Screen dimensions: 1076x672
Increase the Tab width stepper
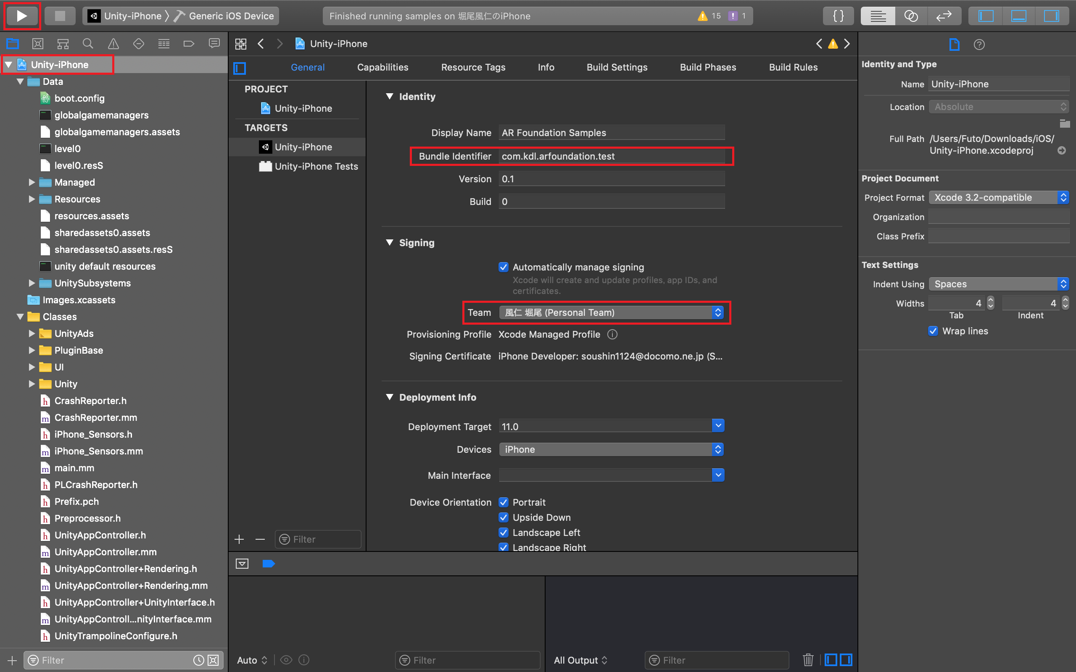[991, 300]
